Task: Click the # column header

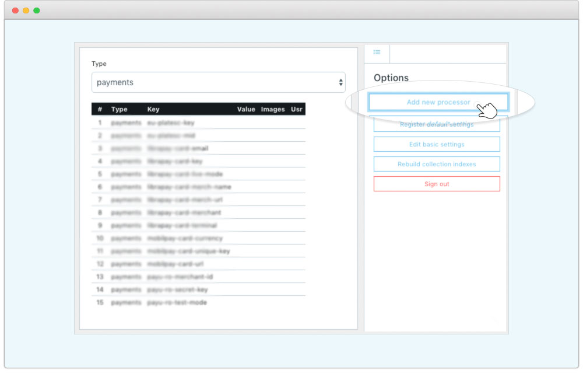Action: tap(100, 109)
